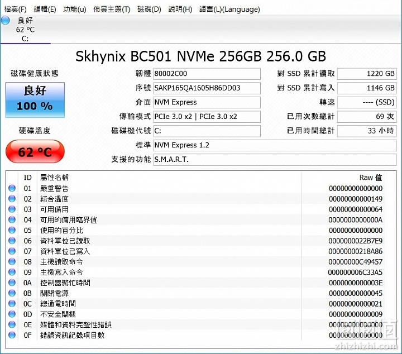Select the 媒體和資料完整性錯誤 attribute name
The height and width of the screenshot is (354, 402).
[x=76, y=325]
